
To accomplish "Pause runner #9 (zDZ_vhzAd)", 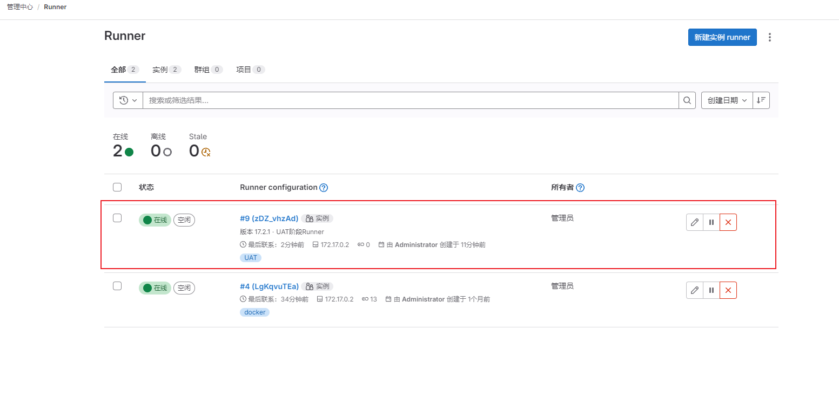I will point(712,222).
